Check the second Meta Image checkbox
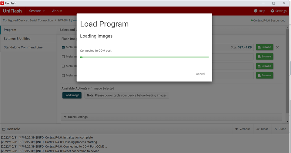The image size is (291, 153). 63,56
